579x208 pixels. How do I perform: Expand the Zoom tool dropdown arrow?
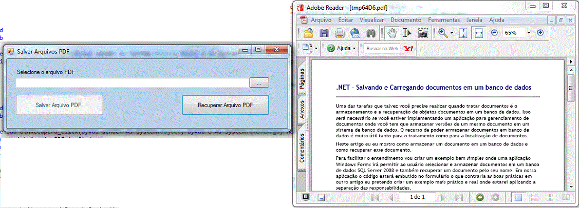click(452, 33)
